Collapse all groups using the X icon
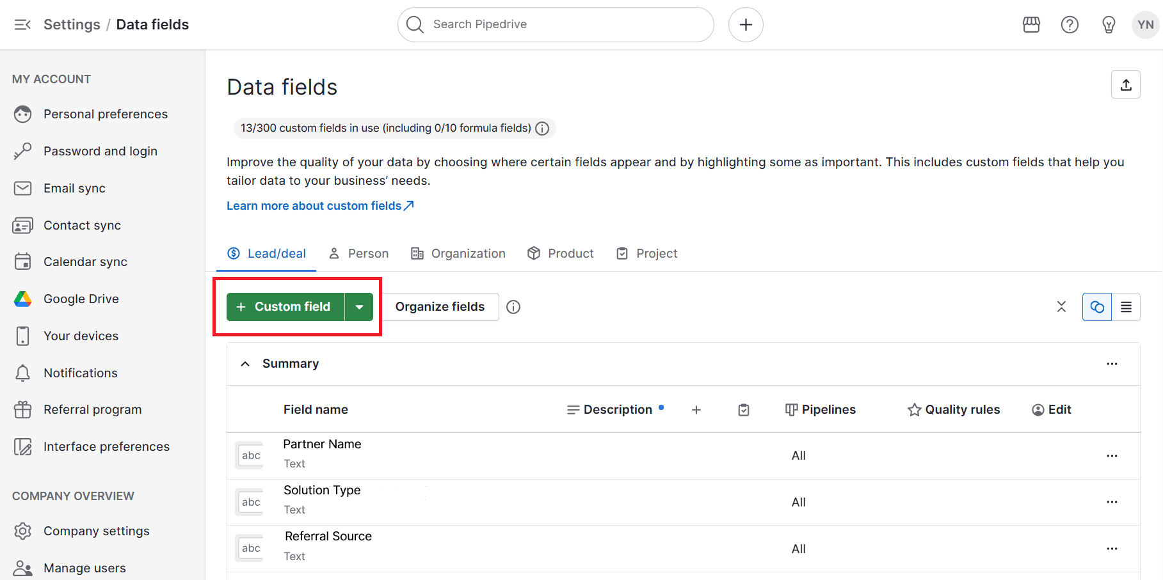Screen dimensions: 1163x580 1061,307
